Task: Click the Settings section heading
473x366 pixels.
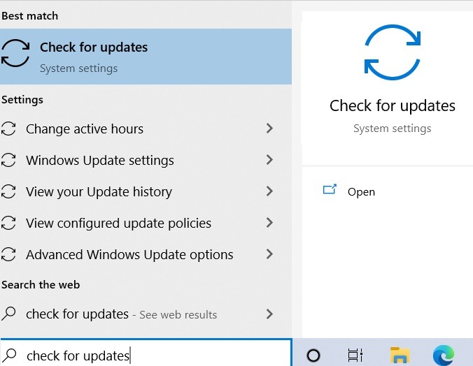Action: coord(22,100)
